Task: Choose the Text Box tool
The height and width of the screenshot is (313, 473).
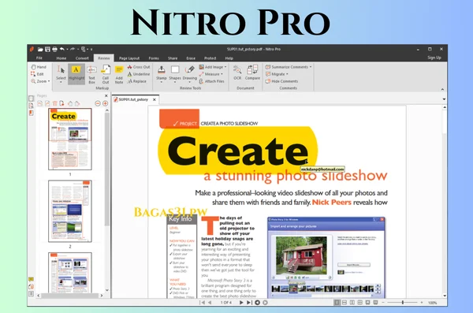Action: point(91,74)
